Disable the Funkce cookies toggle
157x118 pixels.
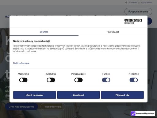[106, 80]
